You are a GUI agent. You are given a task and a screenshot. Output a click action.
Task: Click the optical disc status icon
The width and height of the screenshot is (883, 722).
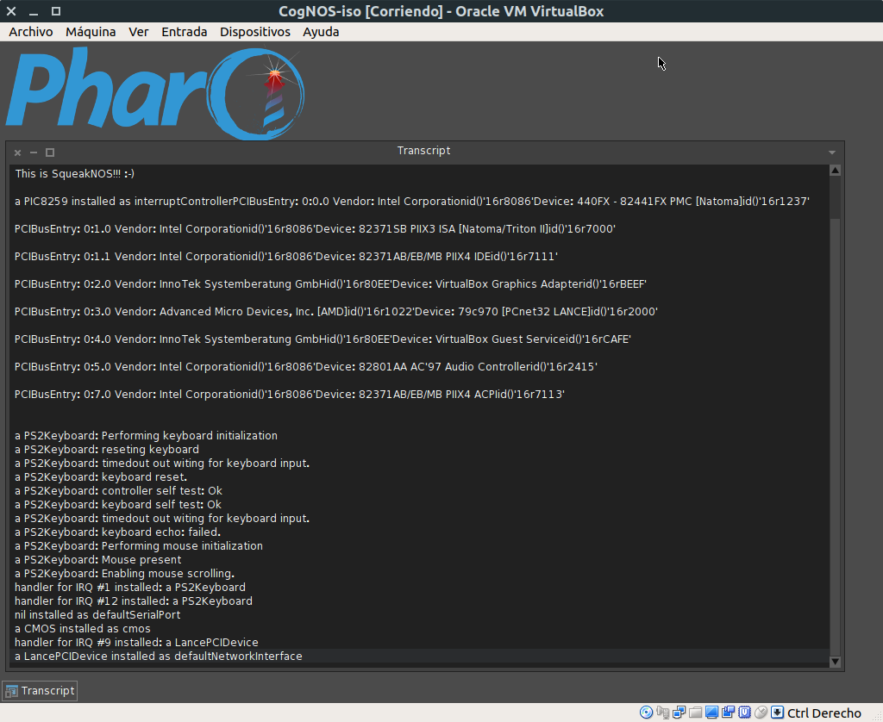click(647, 713)
